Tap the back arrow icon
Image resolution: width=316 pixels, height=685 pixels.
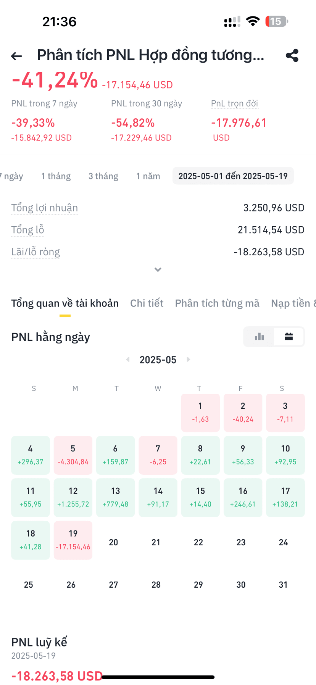pyautogui.click(x=16, y=56)
